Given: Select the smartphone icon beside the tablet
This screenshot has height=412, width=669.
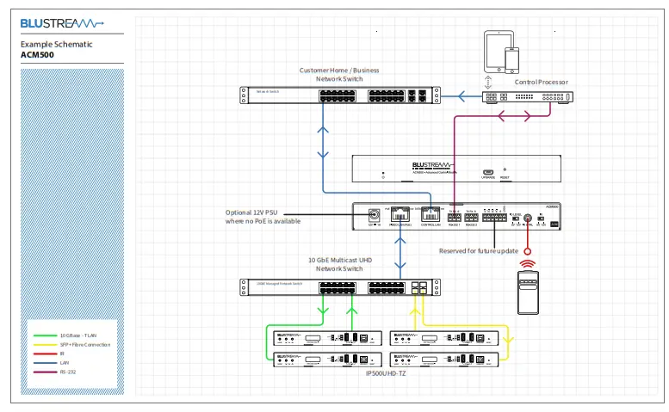Looking at the screenshot, I should (512, 60).
